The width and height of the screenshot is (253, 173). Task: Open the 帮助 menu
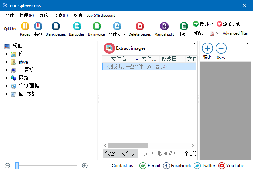coord(77,15)
